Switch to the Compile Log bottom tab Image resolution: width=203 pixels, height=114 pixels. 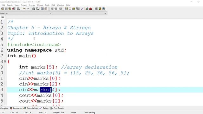31,108
